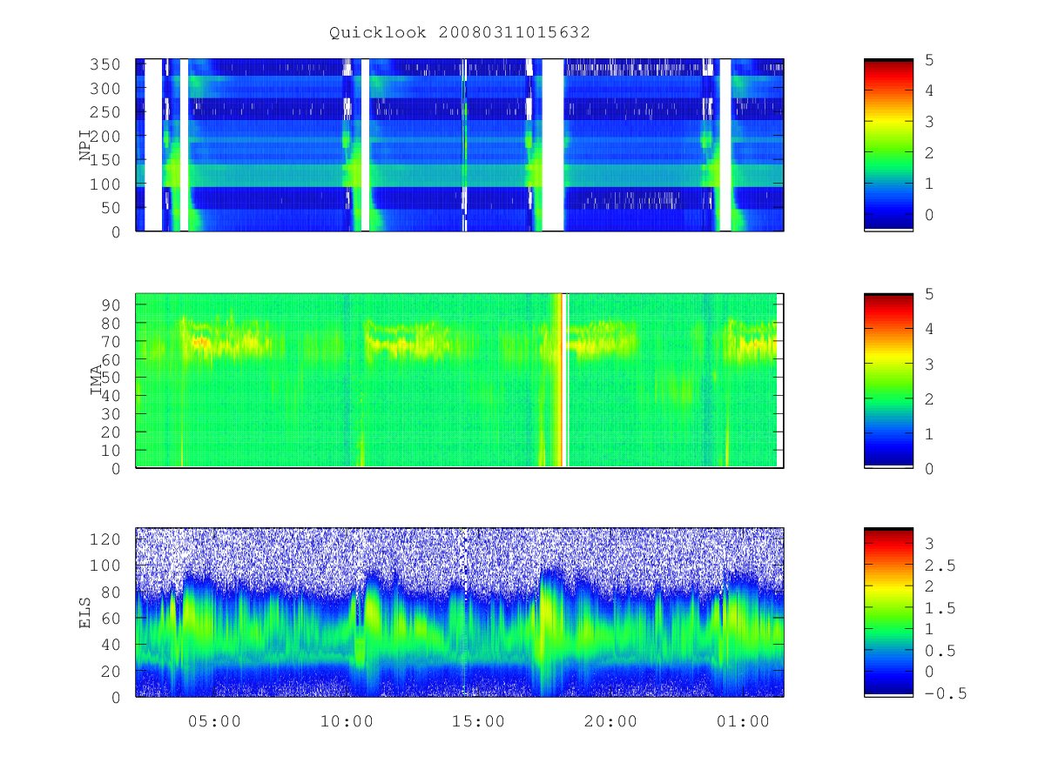Click the "01:00" time tick label
The width and height of the screenshot is (1045, 783).
coord(743,721)
